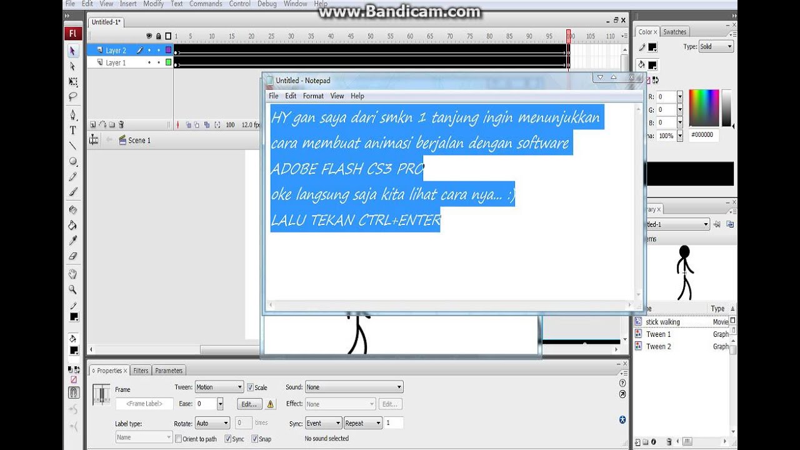The image size is (800, 450).
Task: Show or hide all layers eye
Action: (x=149, y=36)
